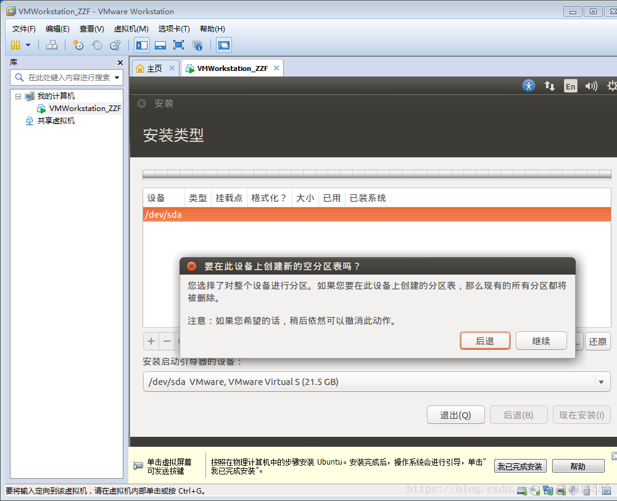The height and width of the screenshot is (501, 617).
Task: Open the snapshot manager toolbar icon
Action: [115, 45]
